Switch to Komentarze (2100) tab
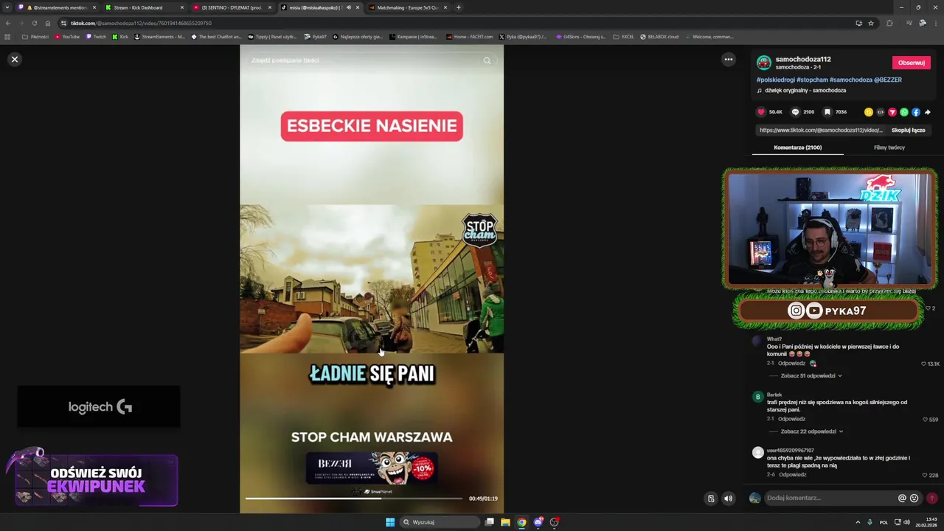 (x=797, y=147)
